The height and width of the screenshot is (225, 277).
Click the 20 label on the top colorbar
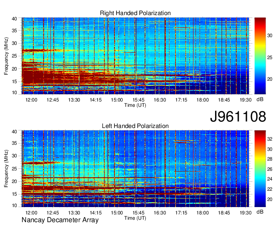(x=270, y=79)
